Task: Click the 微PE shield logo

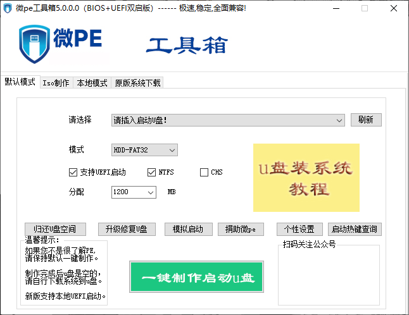Action: [34, 44]
